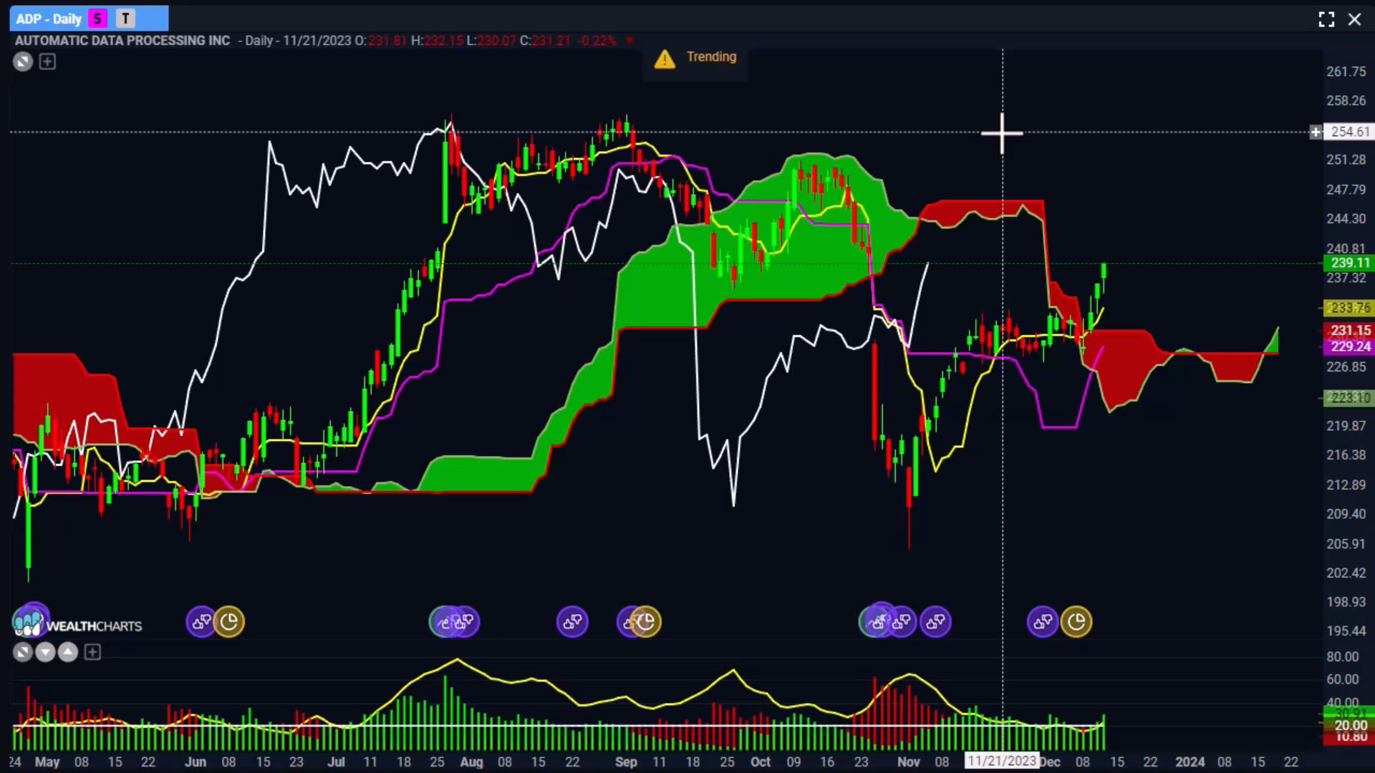Open the red triangle dropdown after -0.22%
The image size is (1375, 773).
coord(629,40)
